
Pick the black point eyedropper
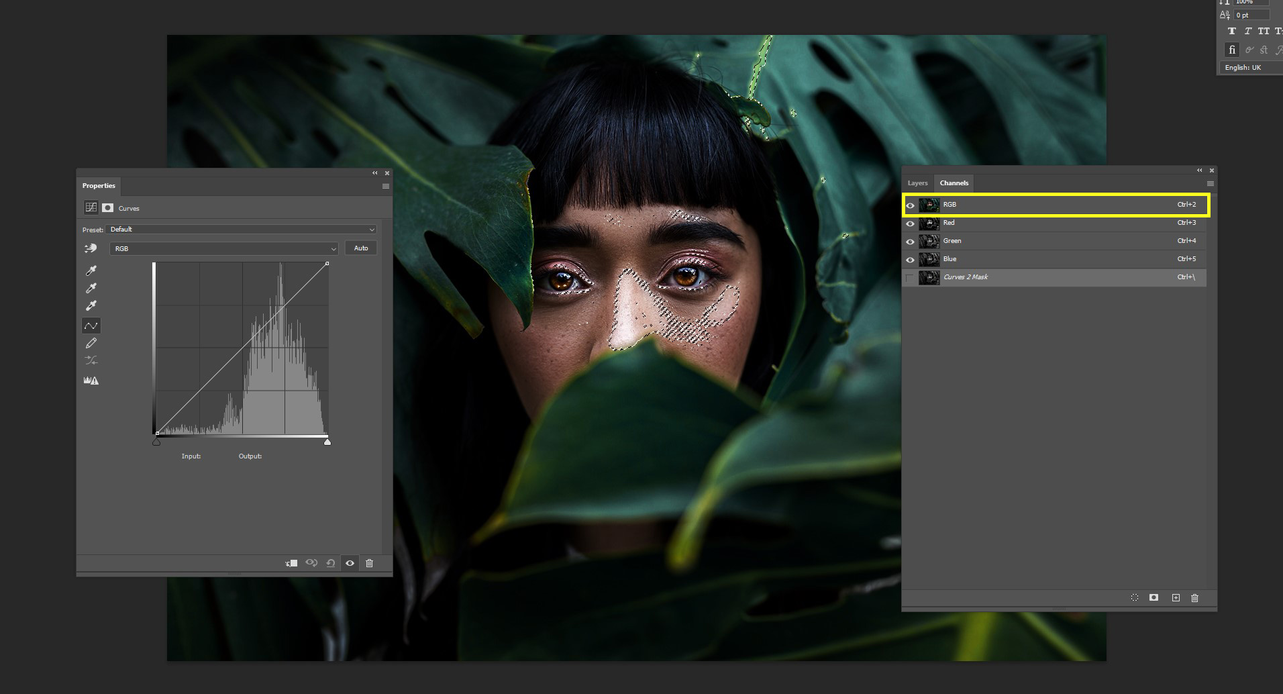click(x=91, y=270)
